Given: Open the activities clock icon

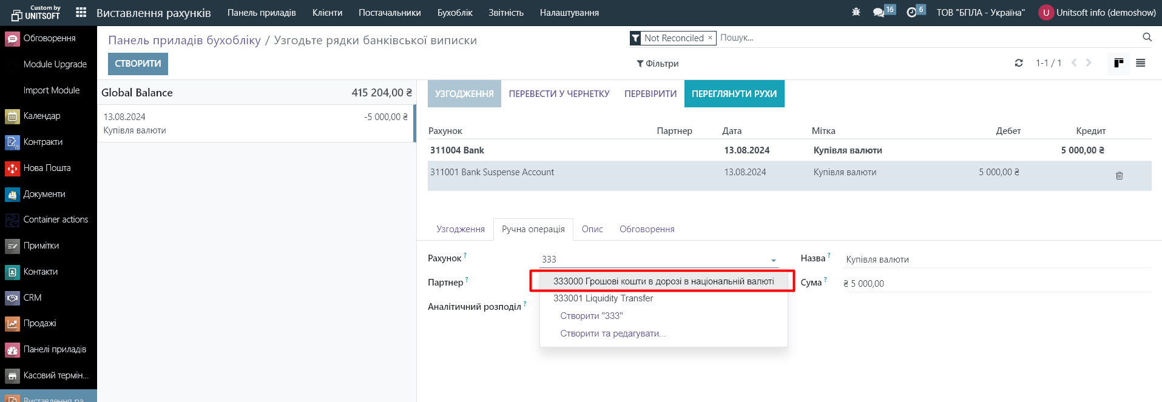Looking at the screenshot, I should point(911,13).
